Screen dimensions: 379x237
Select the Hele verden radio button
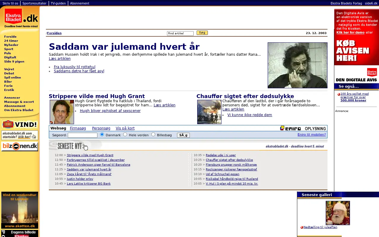[x=125, y=134]
